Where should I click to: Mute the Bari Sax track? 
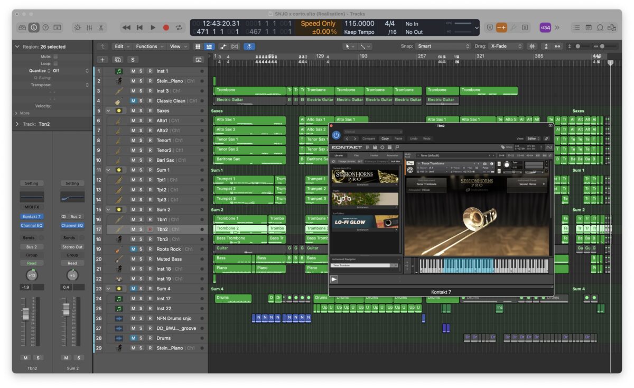[133, 160]
